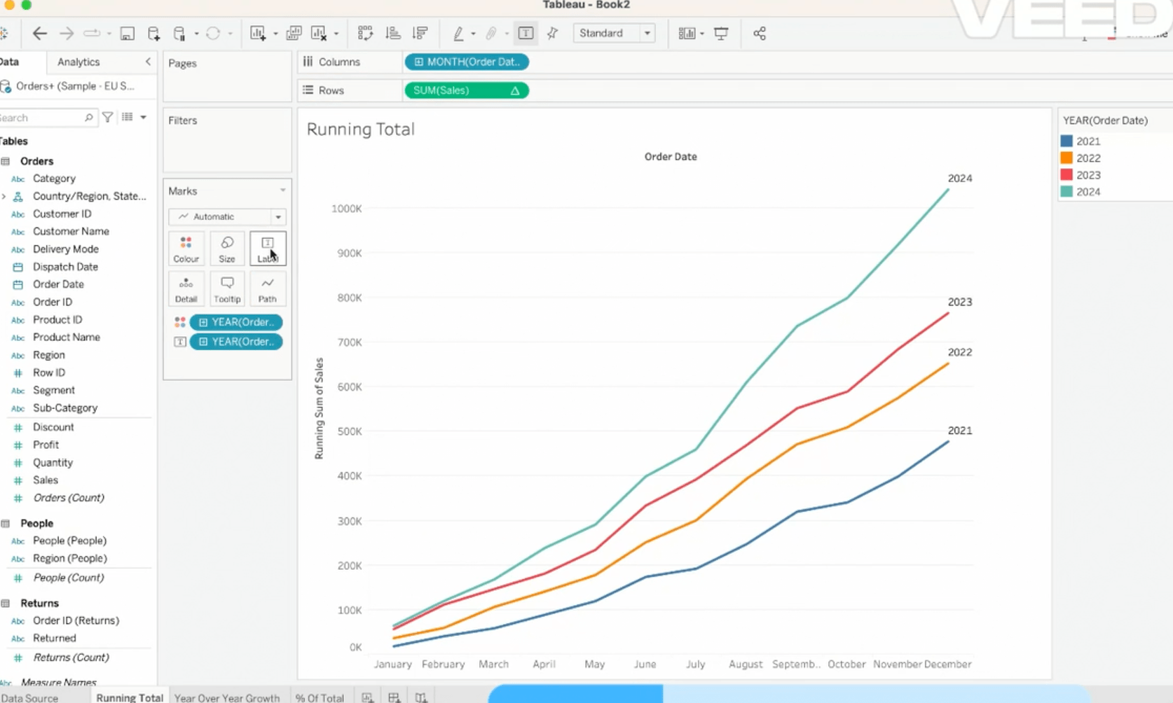1173x703 pixels.
Task: Click the Swap Rows and Columns icon
Action: click(365, 33)
